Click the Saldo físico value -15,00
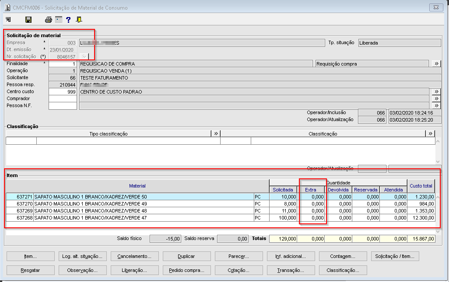 [165, 239]
